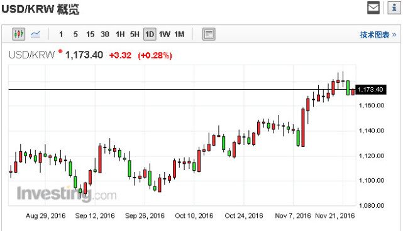Set chart to 1M monthly interval
The image size is (403, 231).
[x=179, y=34]
